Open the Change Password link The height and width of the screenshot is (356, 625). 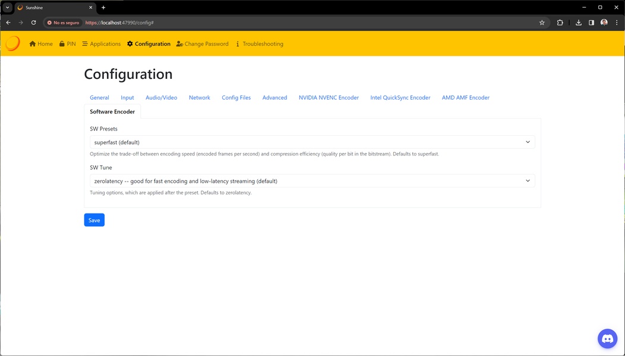click(203, 44)
